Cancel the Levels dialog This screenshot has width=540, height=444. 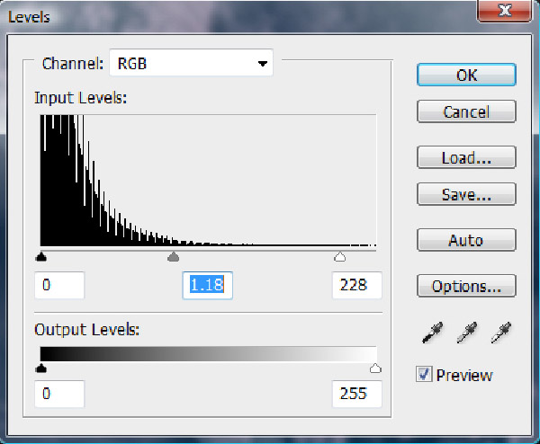466,111
